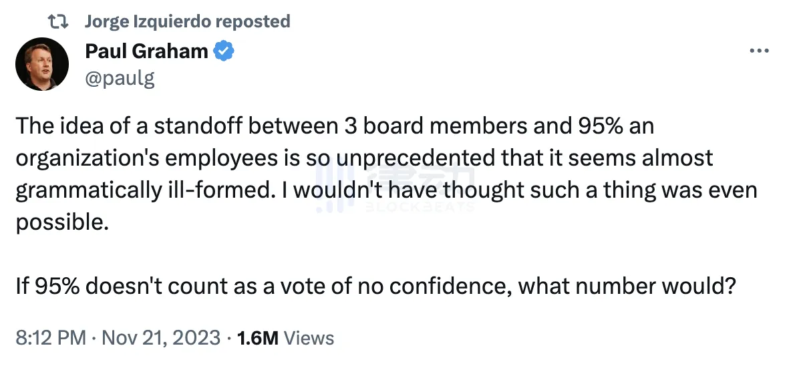Viewport: 791px width, 370px height.
Task: Click the blue verified badge
Action: (222, 51)
